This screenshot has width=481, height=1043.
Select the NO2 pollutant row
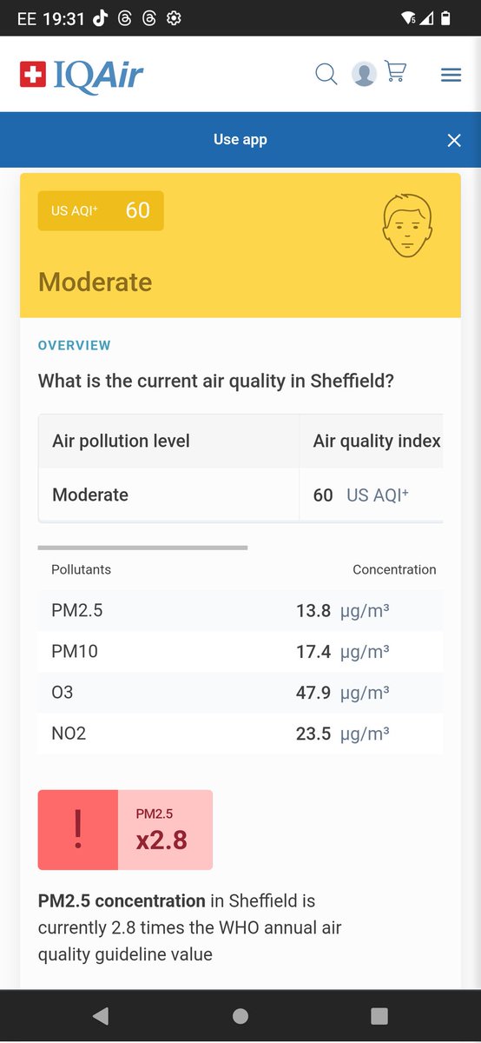(x=240, y=734)
